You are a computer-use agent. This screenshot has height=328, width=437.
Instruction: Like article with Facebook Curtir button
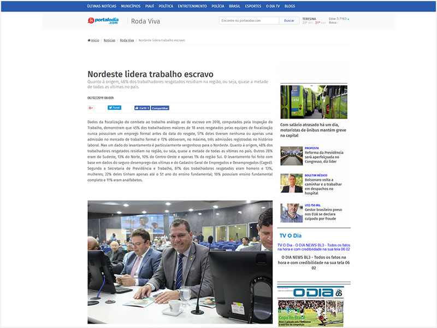142,108
